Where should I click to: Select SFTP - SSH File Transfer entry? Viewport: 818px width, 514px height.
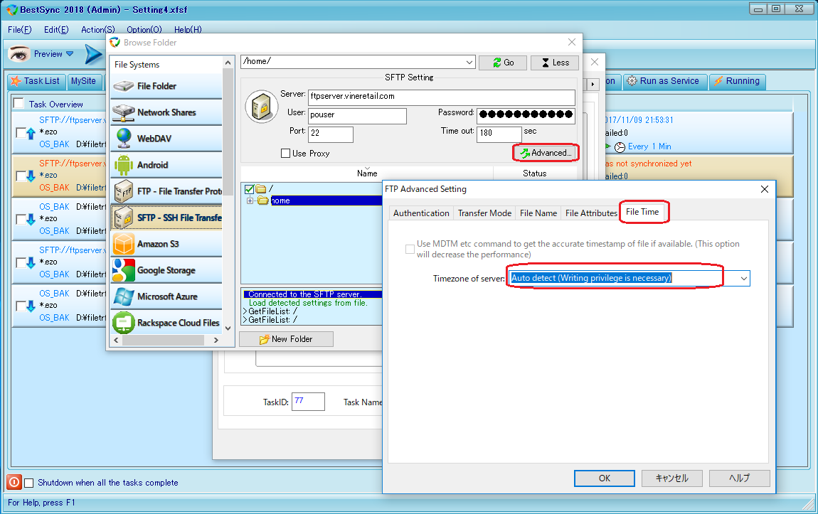[166, 218]
